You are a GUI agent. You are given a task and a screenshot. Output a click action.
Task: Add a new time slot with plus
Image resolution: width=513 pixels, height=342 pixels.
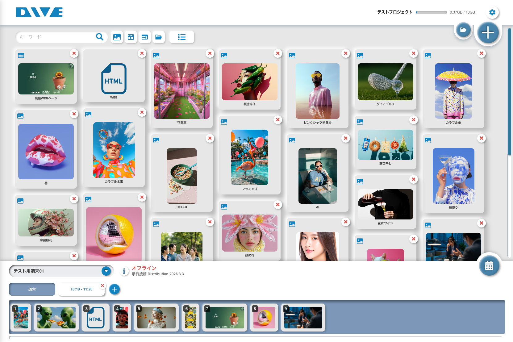115,289
